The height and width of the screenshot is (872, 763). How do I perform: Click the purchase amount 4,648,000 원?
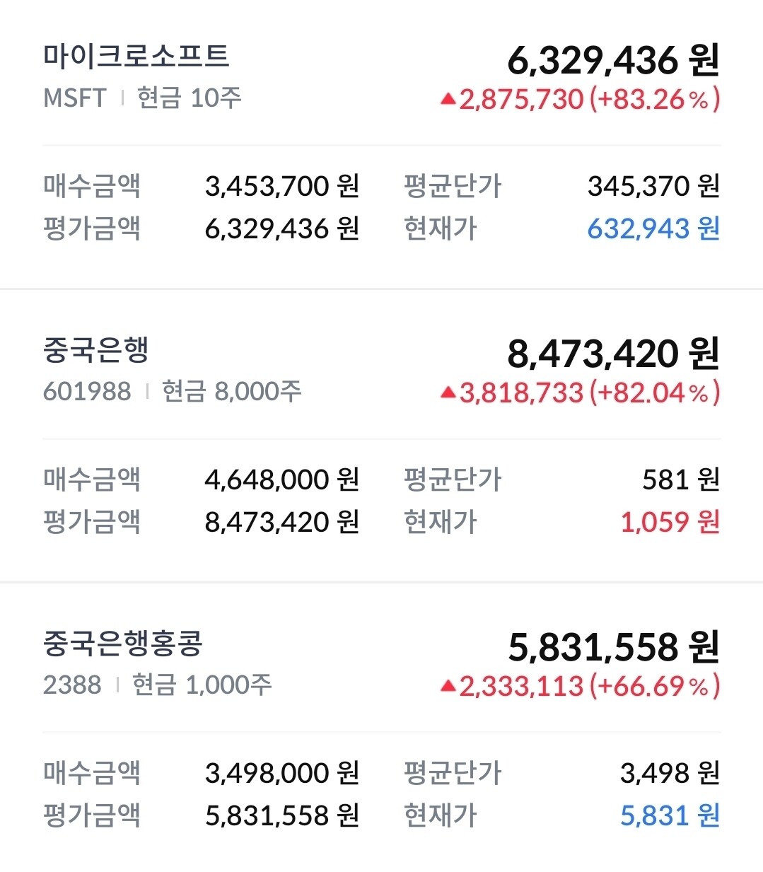281,479
